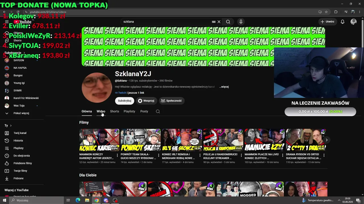364x204 pixels.
Task: Click the Utwórz create button
Action: 327,22
